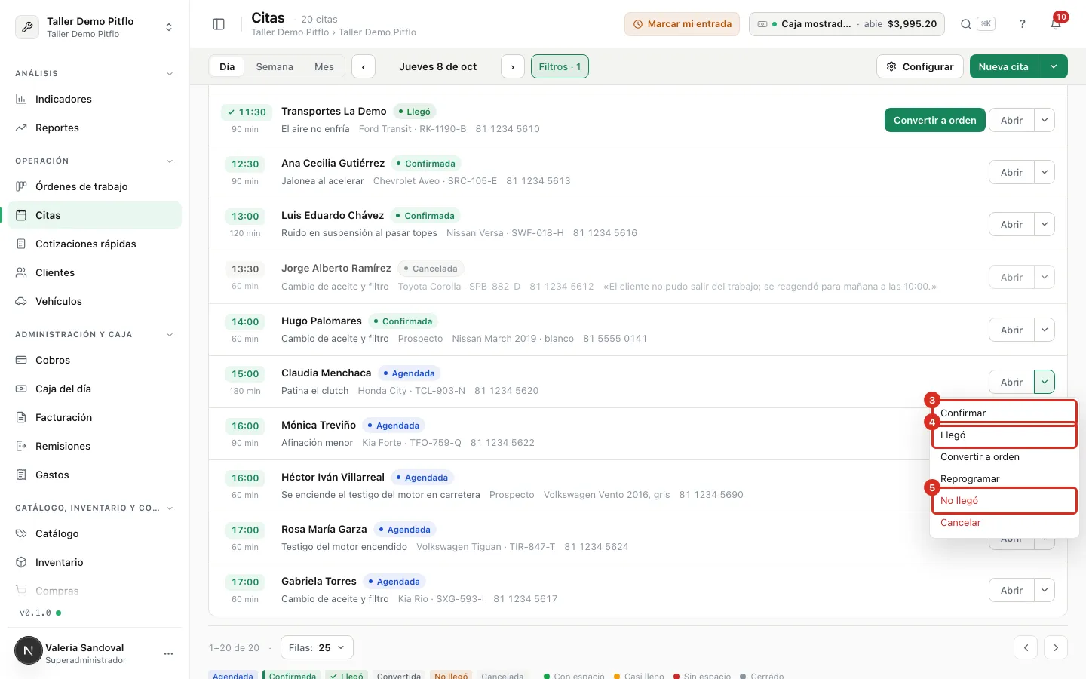Open Caja del día in sidebar
1086x679 pixels.
(x=94, y=389)
